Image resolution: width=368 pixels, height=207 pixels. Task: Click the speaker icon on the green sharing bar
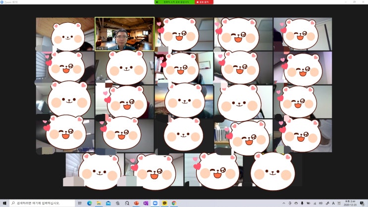(x=157, y=2)
